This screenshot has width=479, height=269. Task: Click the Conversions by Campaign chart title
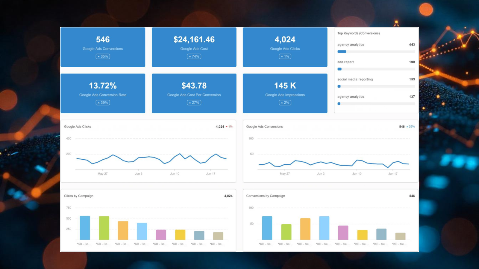pos(266,196)
